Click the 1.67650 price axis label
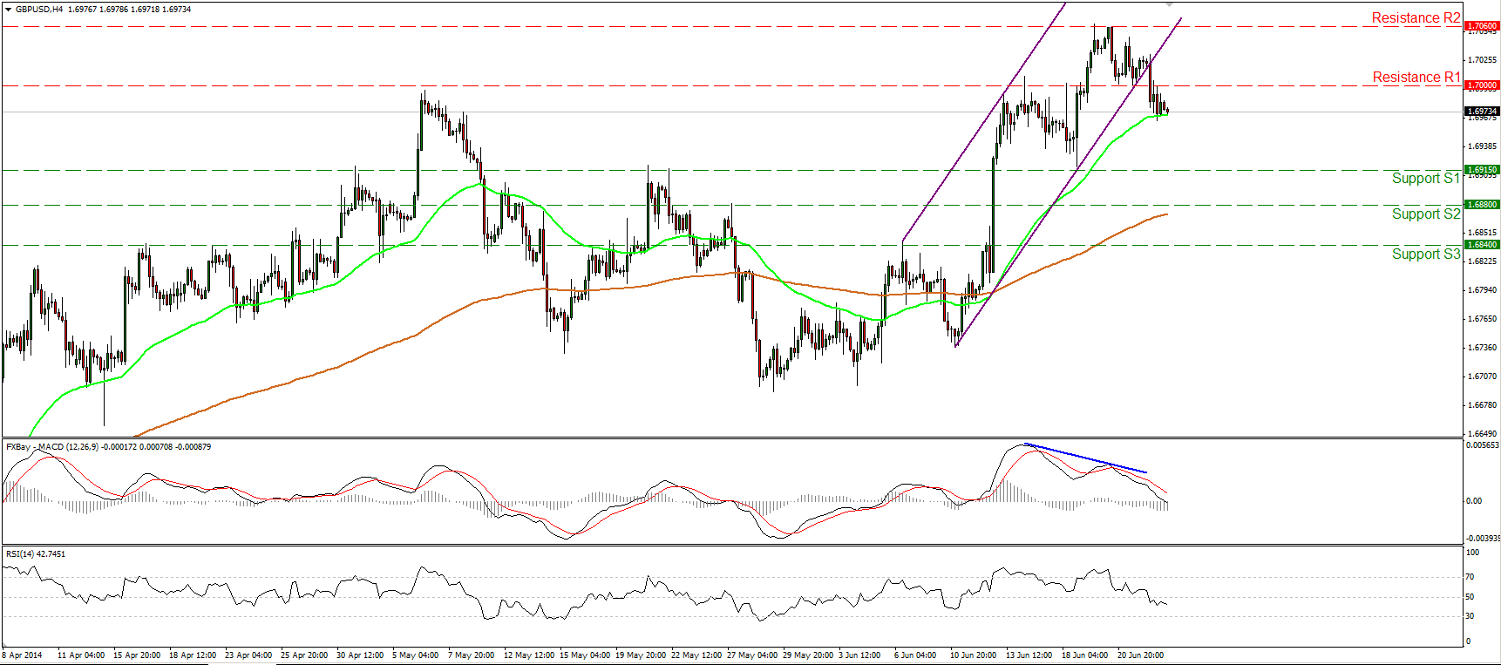This screenshot has height=665, width=1501. point(1483,319)
